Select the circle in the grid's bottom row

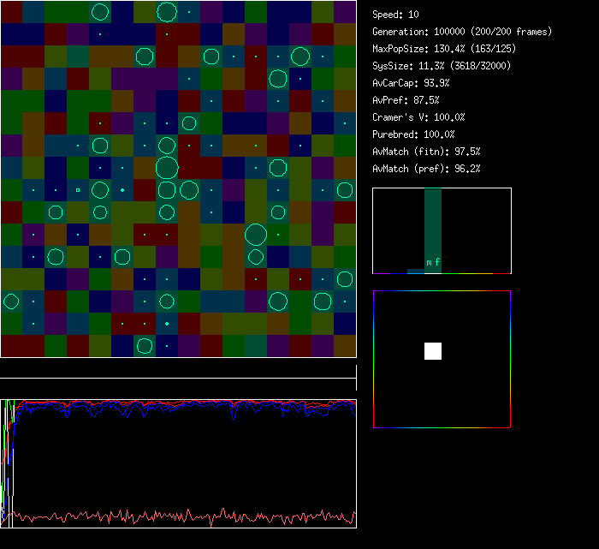tap(145, 345)
